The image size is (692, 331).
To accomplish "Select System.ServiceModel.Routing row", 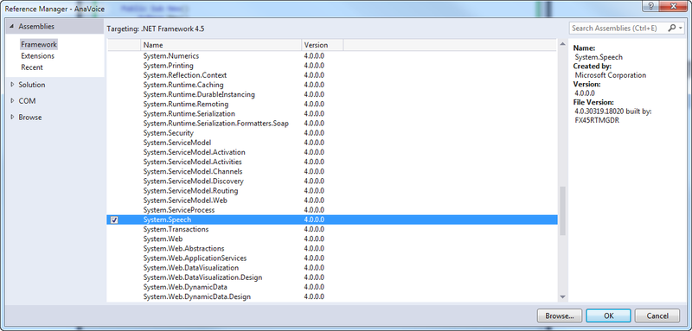I will [332, 191].
